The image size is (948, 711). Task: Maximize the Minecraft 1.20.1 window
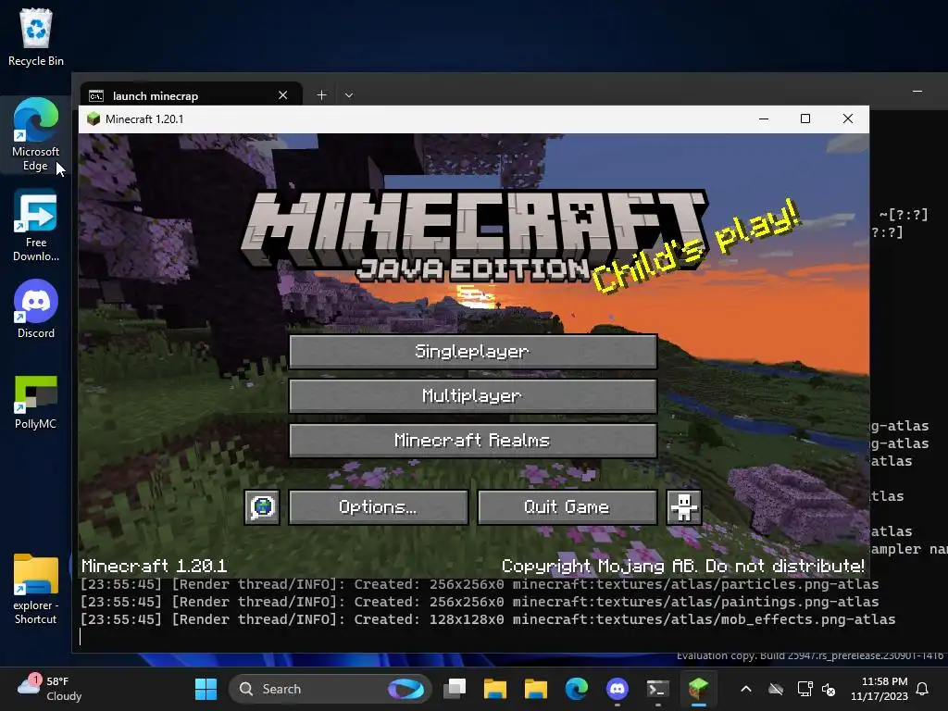805,119
